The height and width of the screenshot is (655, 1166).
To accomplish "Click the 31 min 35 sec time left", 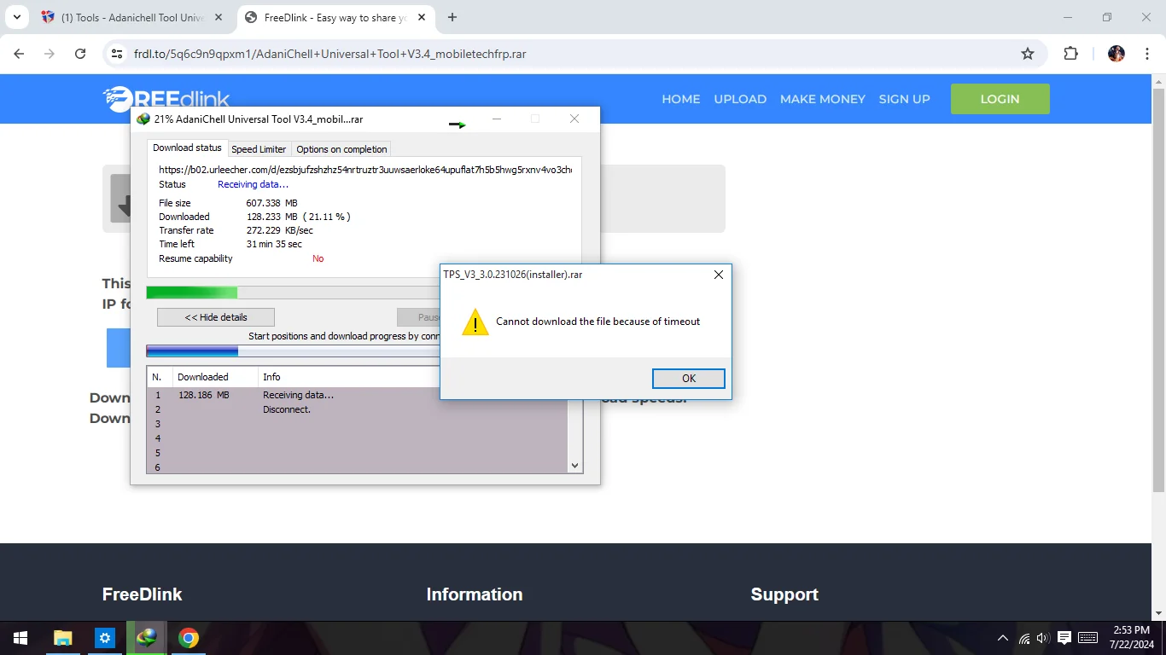I will tap(274, 244).
